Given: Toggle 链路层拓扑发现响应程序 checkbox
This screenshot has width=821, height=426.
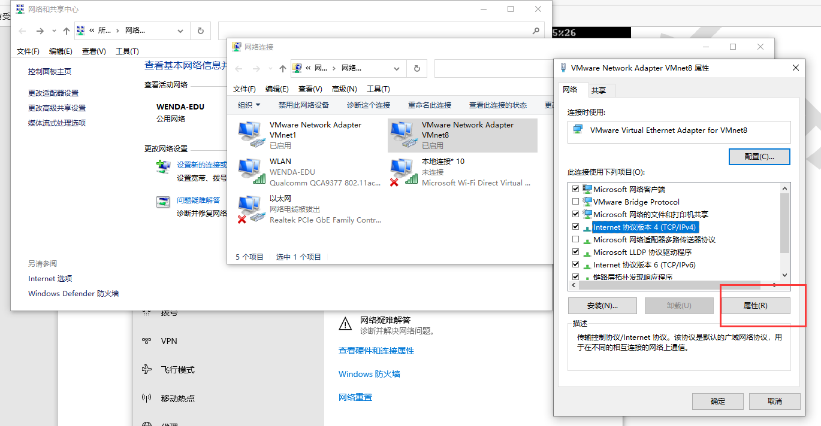Looking at the screenshot, I should [x=576, y=277].
